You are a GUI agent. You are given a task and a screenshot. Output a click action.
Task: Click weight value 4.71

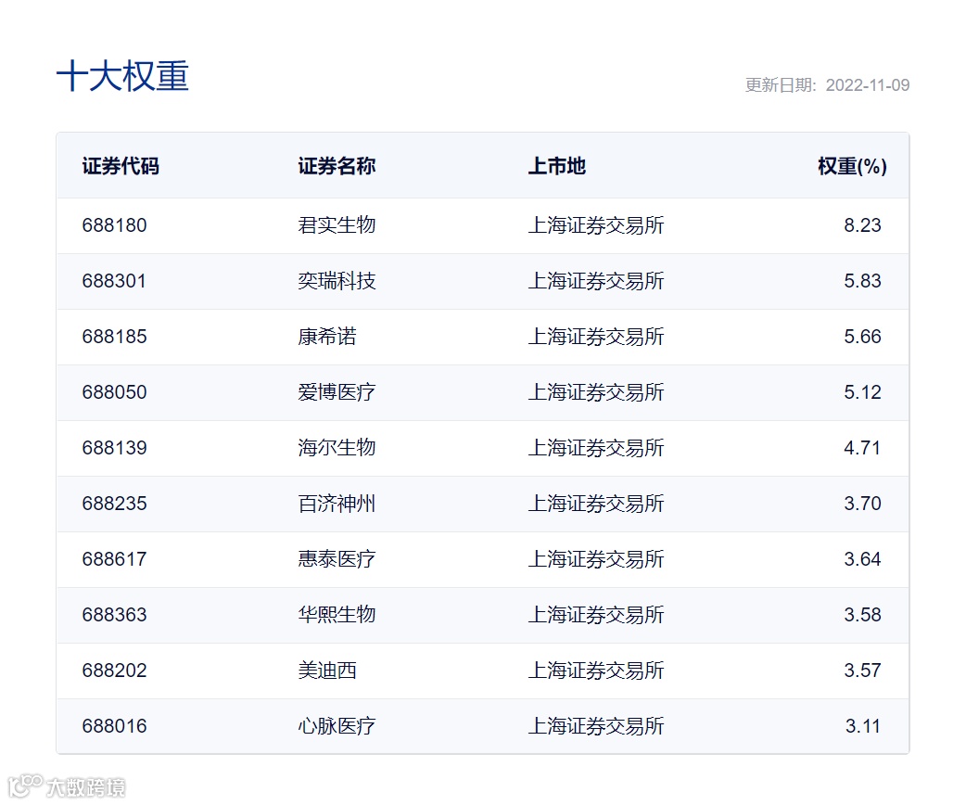(862, 448)
